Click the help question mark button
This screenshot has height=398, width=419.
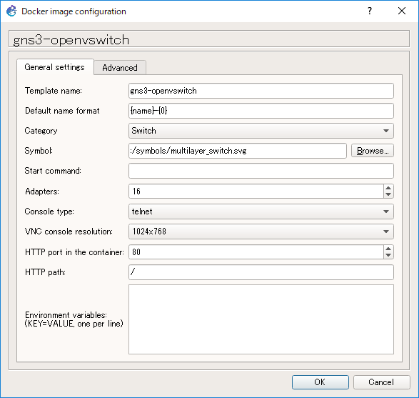tap(370, 11)
